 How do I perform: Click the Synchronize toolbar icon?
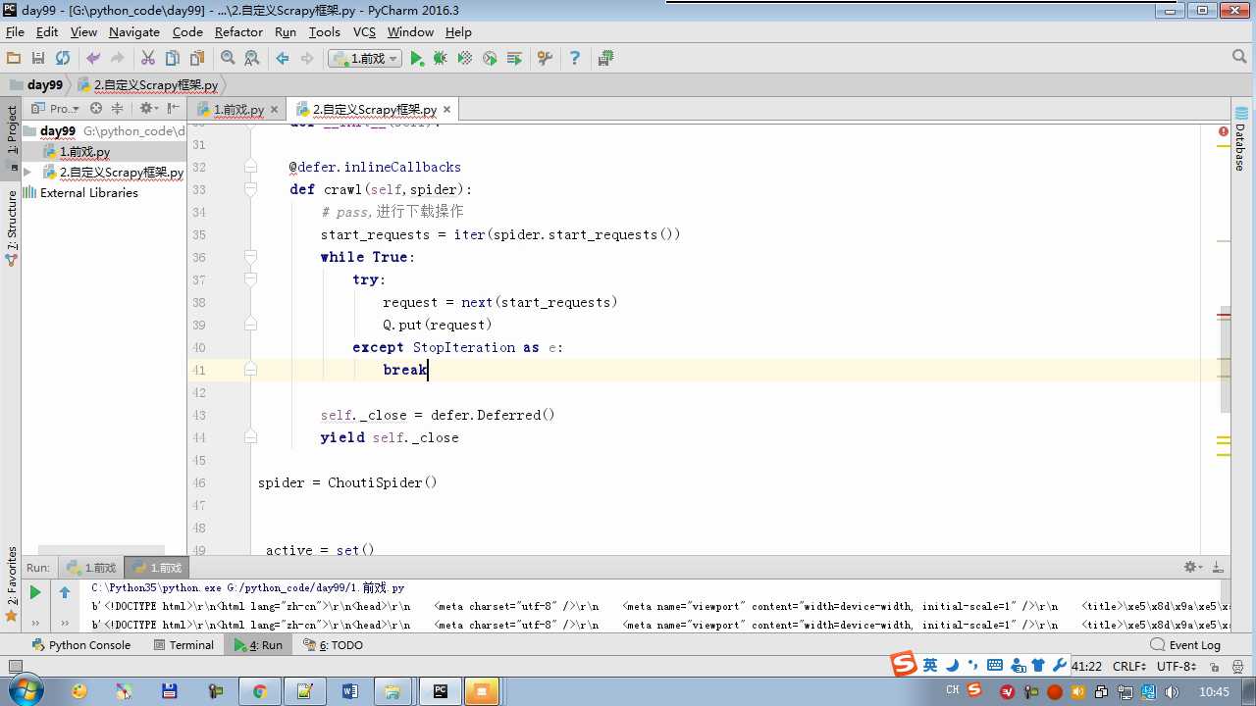(x=63, y=58)
